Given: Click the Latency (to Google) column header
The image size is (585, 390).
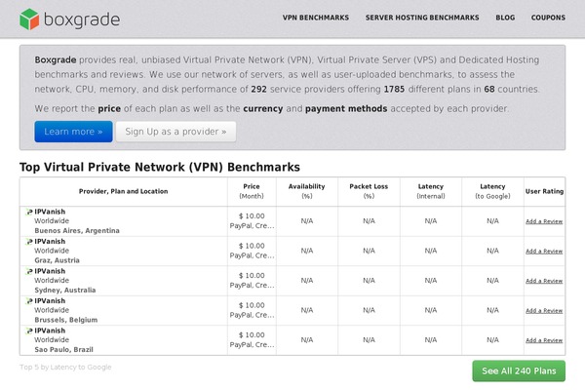Looking at the screenshot, I should (492, 191).
